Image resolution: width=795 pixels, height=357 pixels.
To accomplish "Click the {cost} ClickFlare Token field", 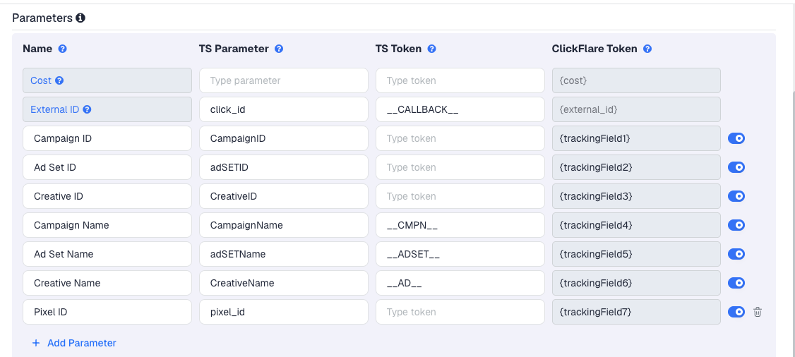I will 636,80.
